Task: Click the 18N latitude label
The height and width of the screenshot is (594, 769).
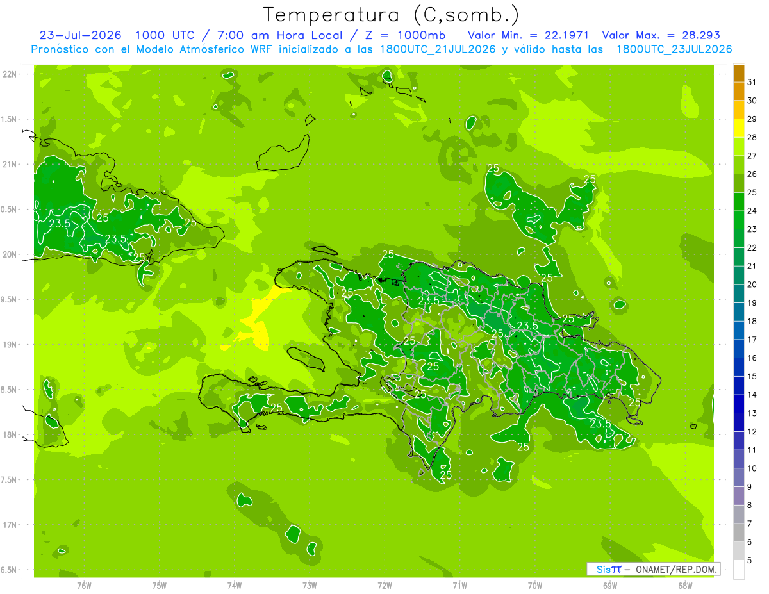Action: coord(10,434)
